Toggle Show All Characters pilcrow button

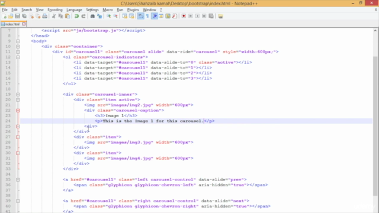[147, 16]
